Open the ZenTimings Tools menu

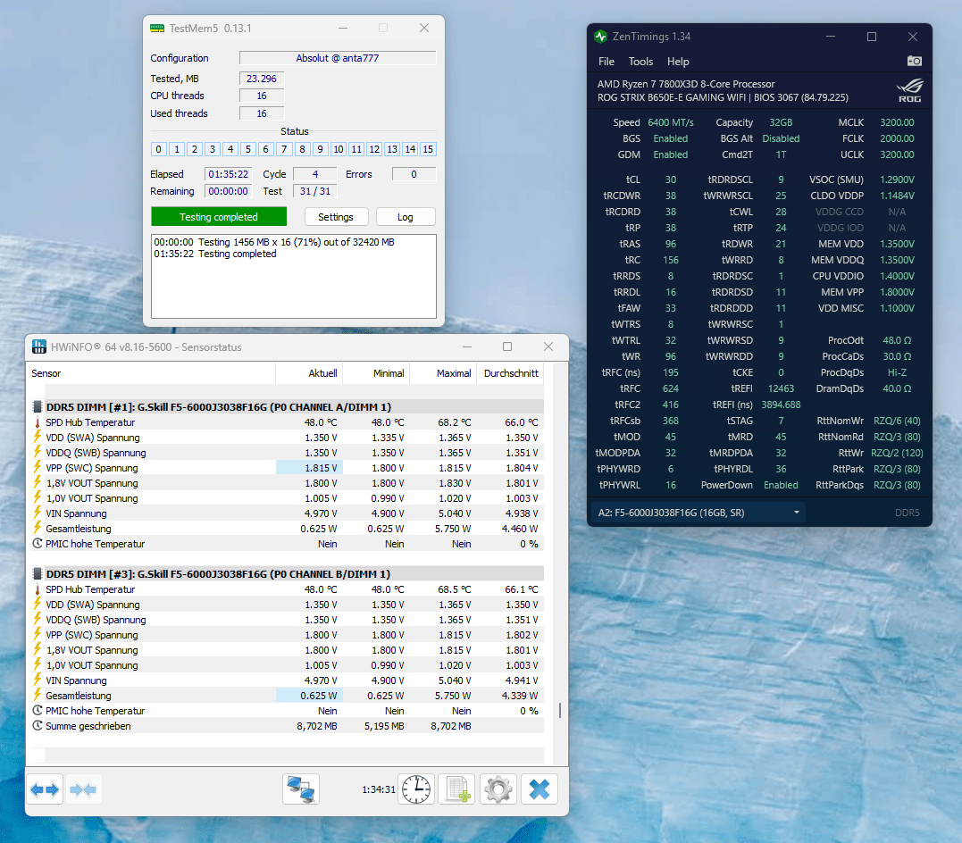pyautogui.click(x=640, y=62)
